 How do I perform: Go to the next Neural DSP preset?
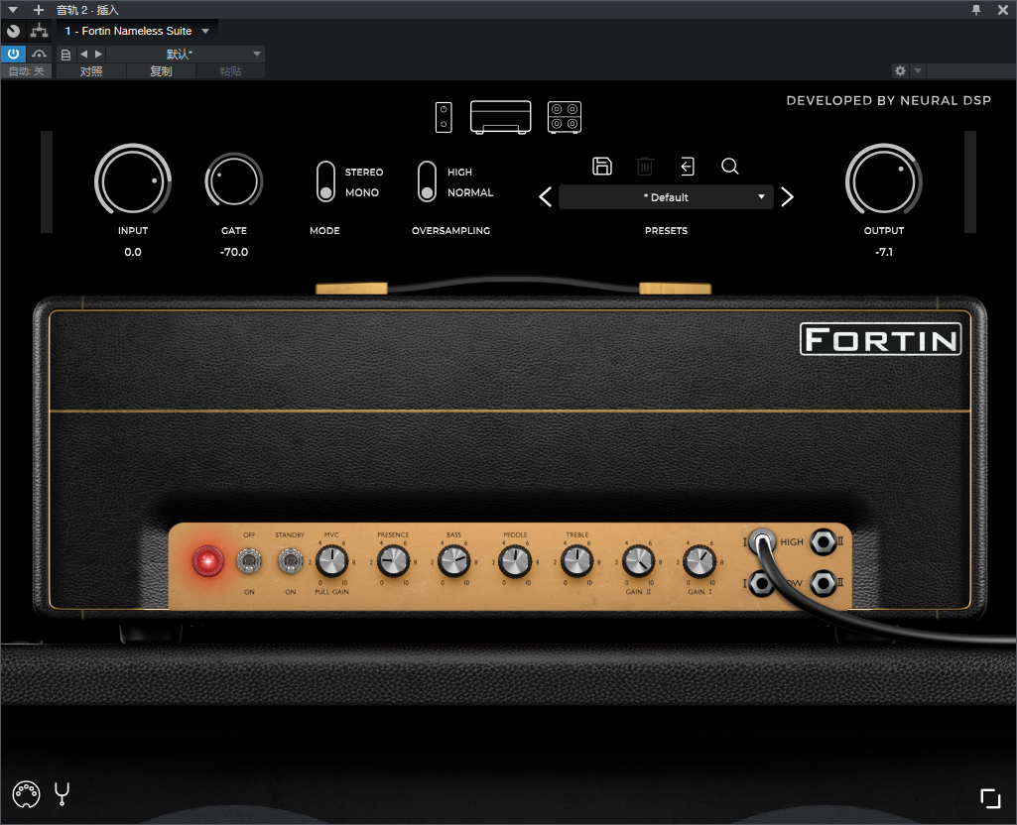[x=788, y=197]
